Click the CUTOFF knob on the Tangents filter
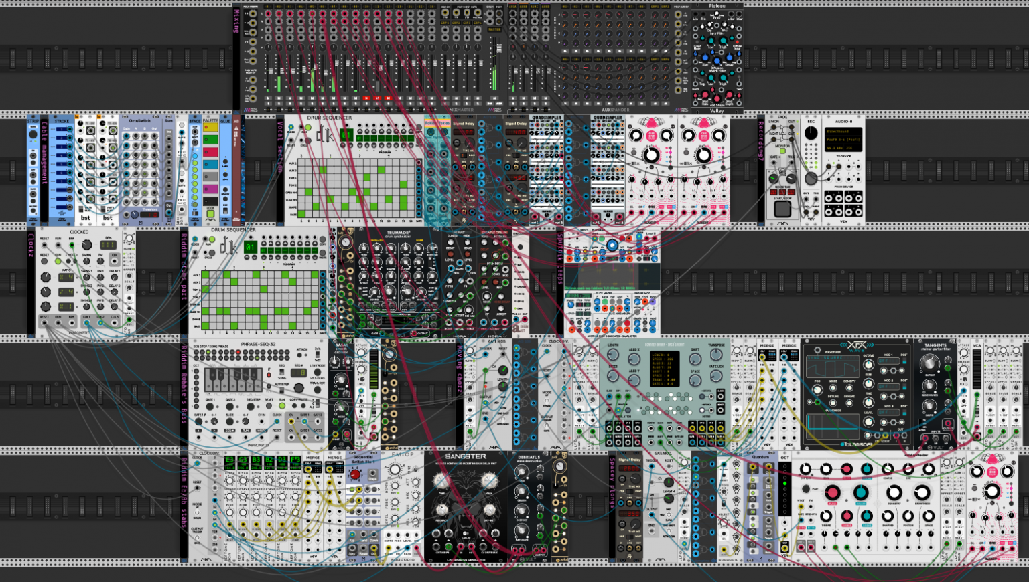This screenshot has width=1029, height=582. pyautogui.click(x=929, y=363)
